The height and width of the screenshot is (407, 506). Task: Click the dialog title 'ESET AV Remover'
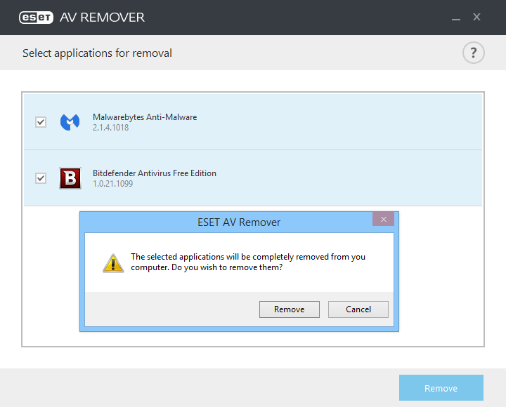tap(239, 222)
